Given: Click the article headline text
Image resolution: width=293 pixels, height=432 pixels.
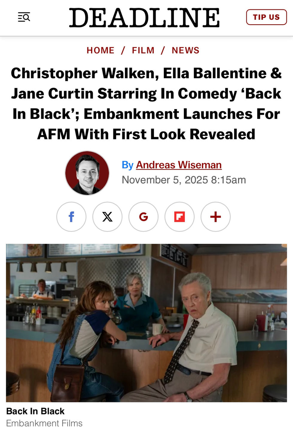Looking at the screenshot, I should (146, 104).
